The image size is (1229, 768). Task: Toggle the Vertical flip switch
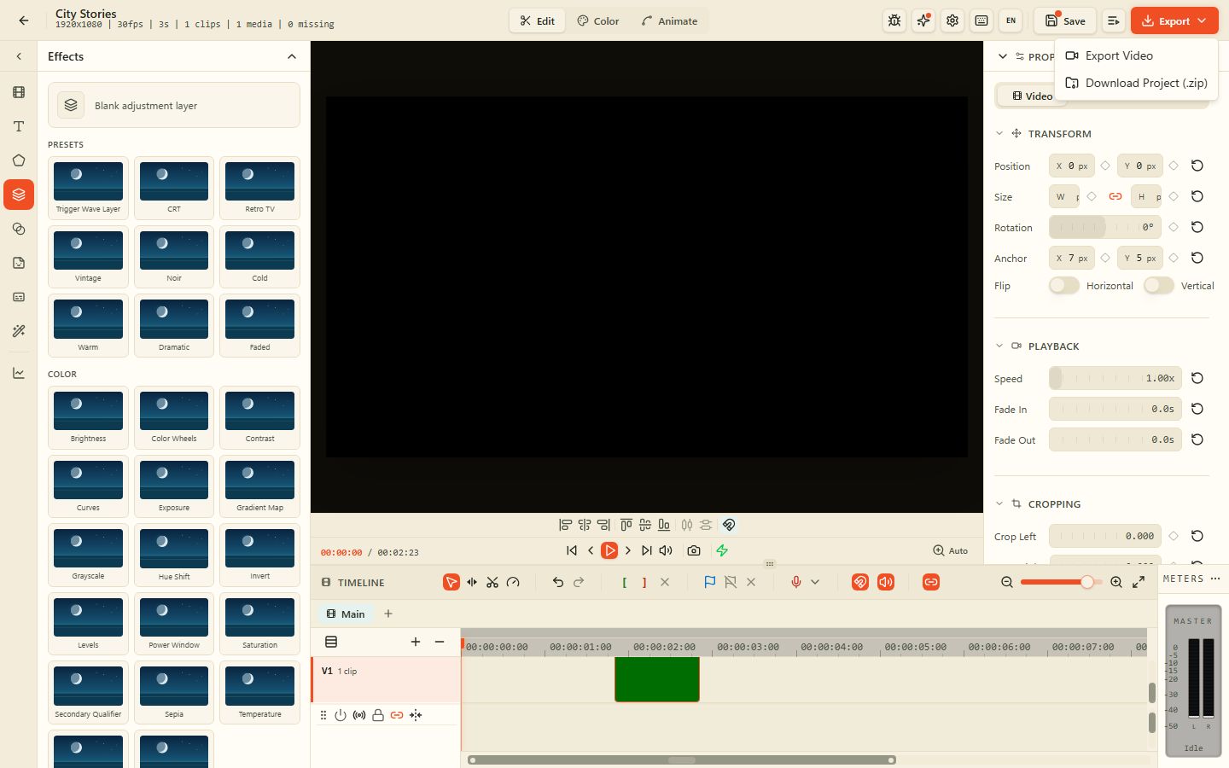coord(1159,286)
